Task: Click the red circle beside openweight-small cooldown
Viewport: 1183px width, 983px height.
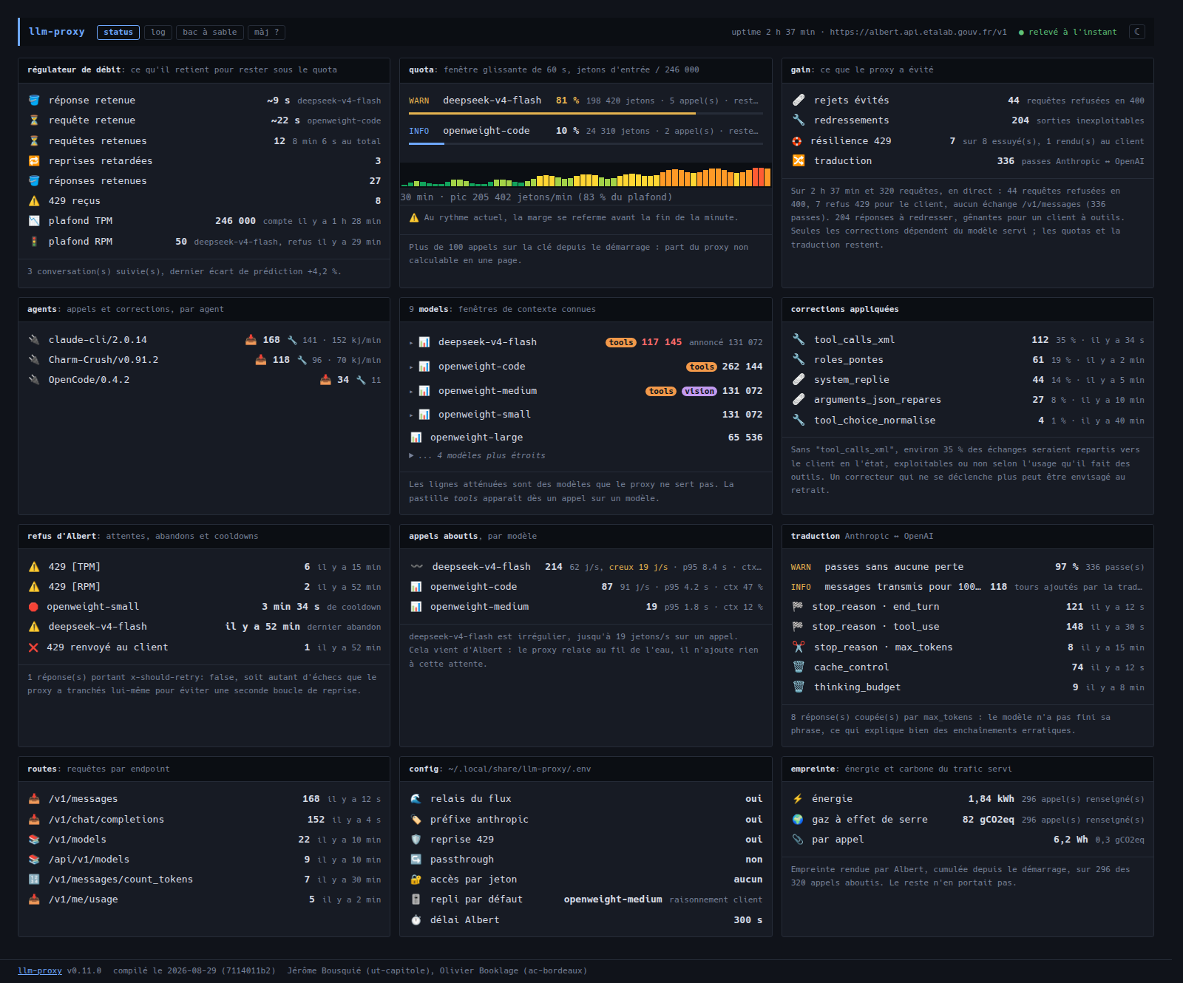Action: pos(33,607)
